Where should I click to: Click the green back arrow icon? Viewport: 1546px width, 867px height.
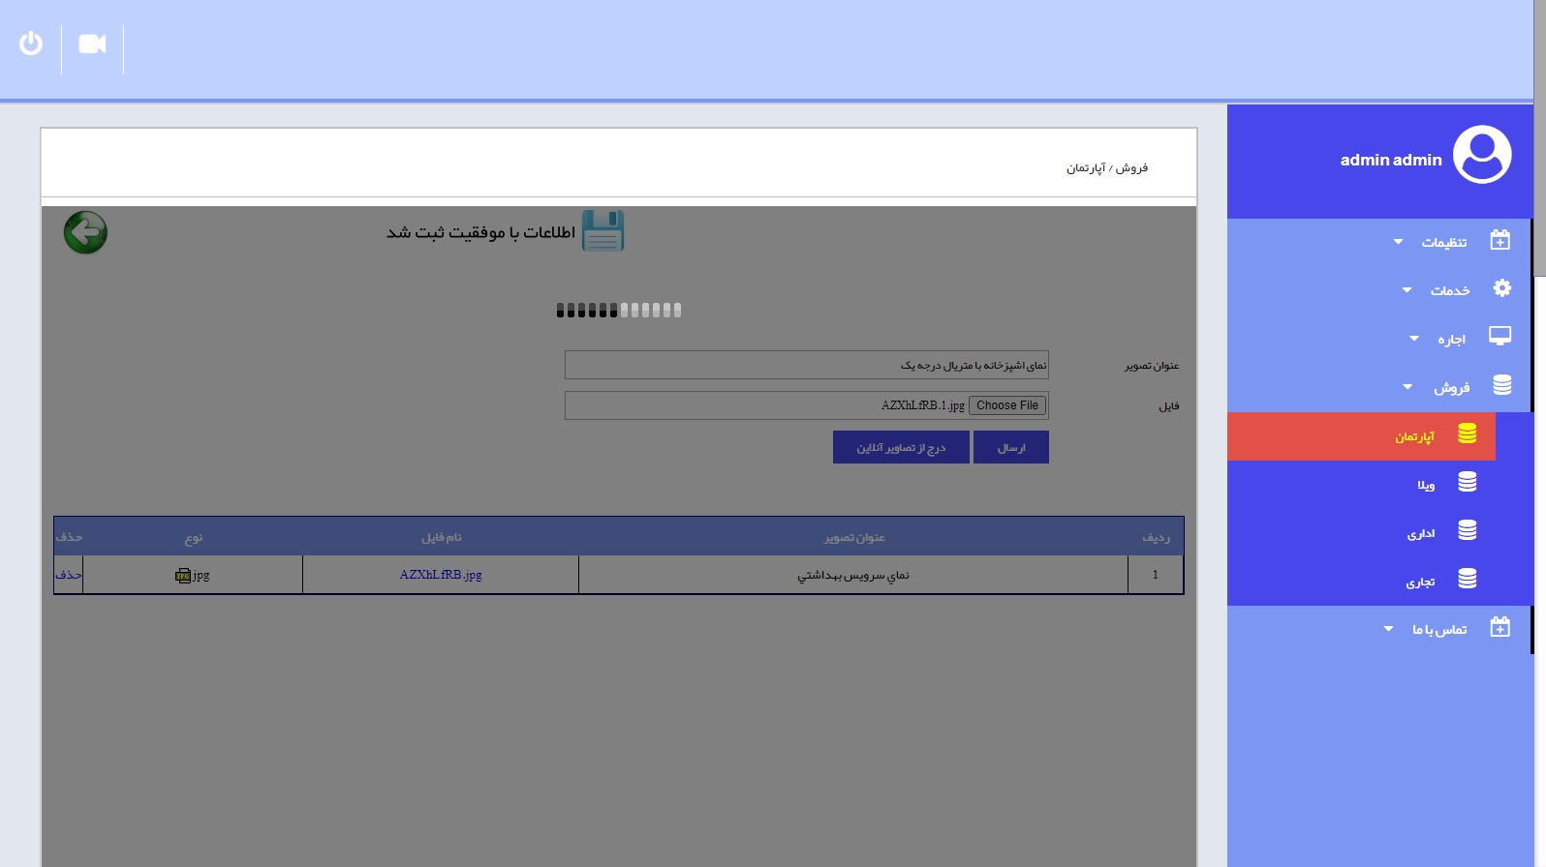85,232
